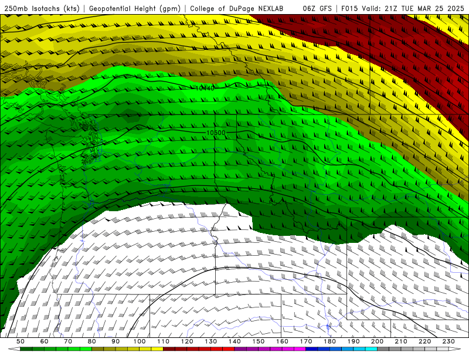469x352 pixels.
Task: Select the cyan swatch ending at 200
Action: click(371, 349)
